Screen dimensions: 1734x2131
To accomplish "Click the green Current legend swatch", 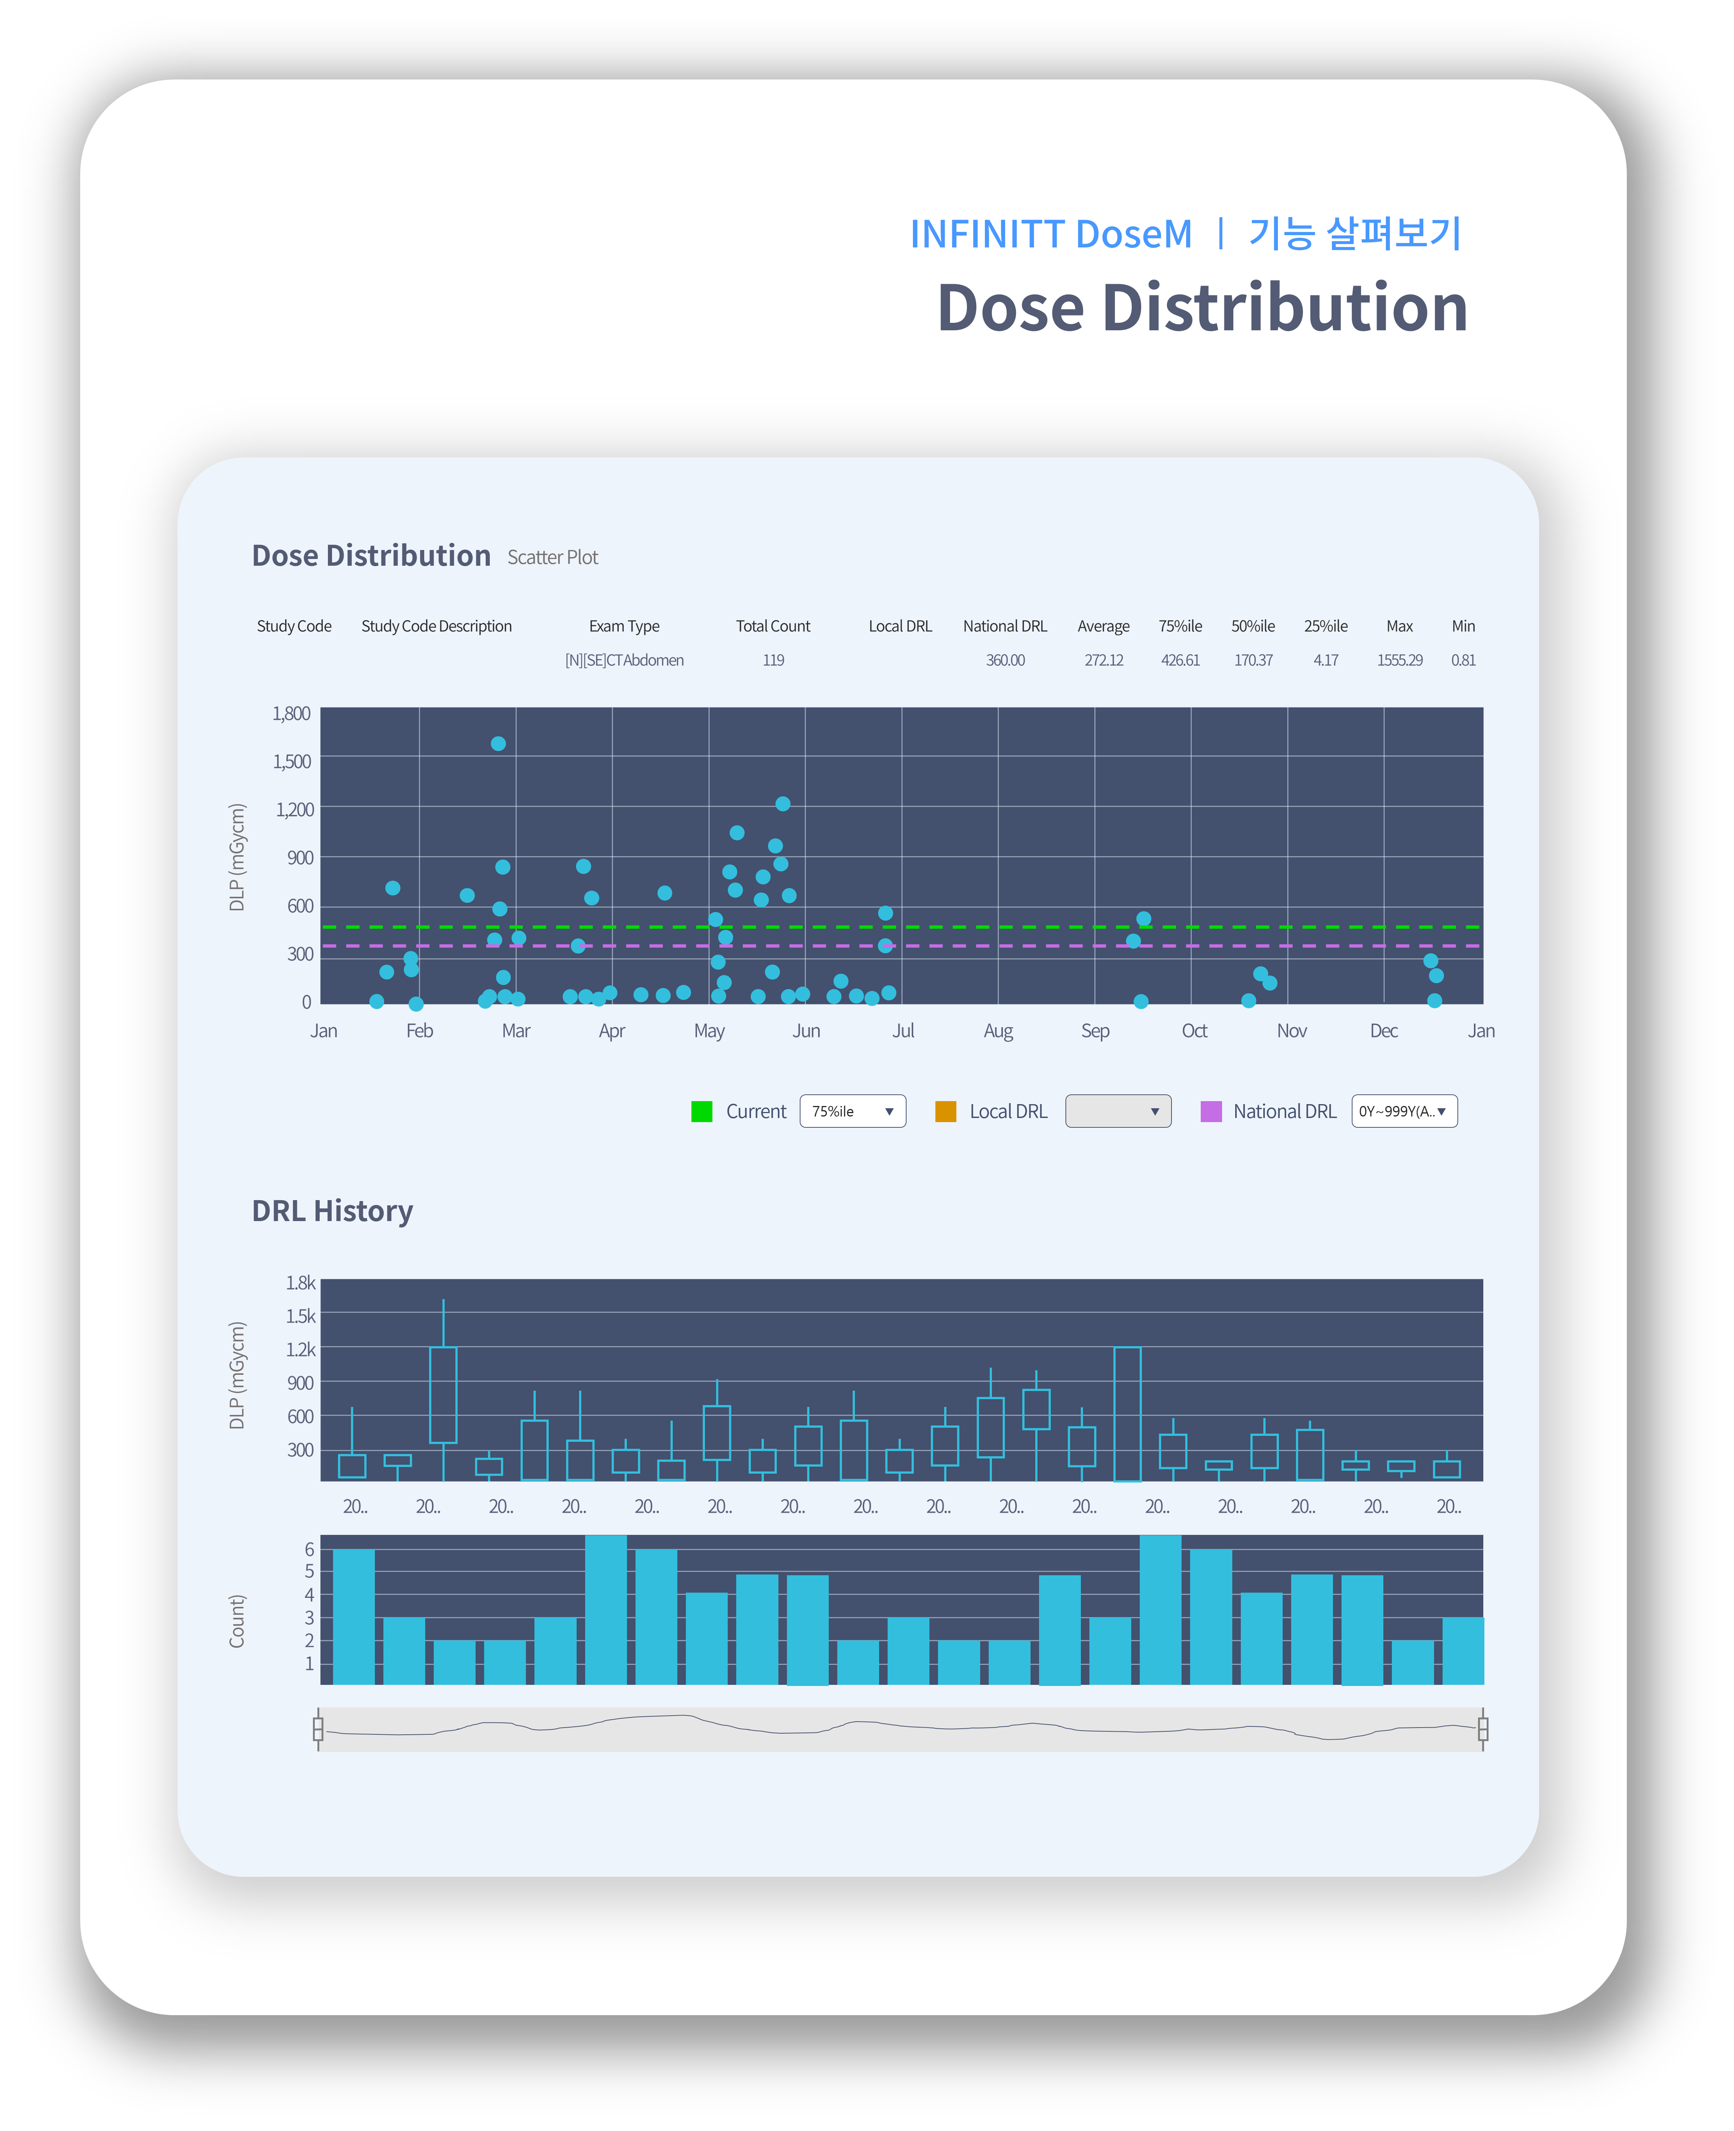I will pyautogui.click(x=701, y=1111).
